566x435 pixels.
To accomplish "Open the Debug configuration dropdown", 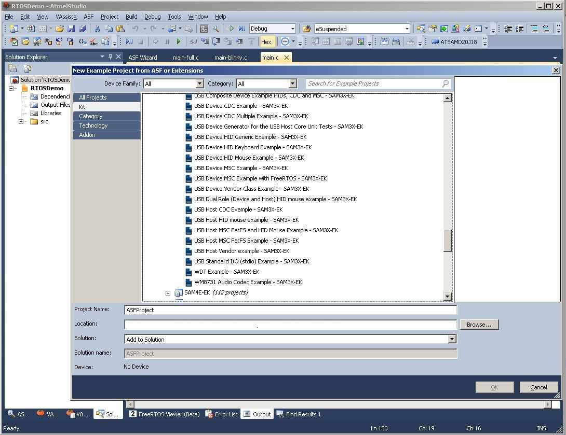I will (x=293, y=29).
